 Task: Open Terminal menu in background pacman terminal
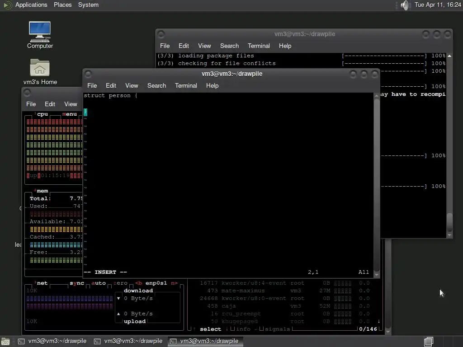[259, 46]
